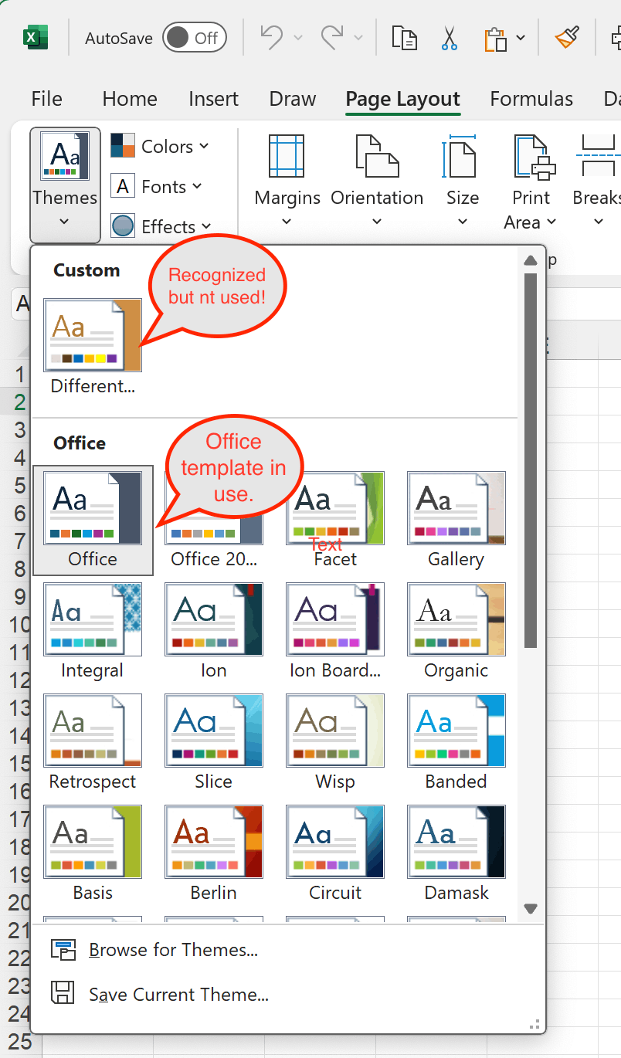This screenshot has height=1058, width=621.
Task: Click themes gallery scroll down arrow
Action: pos(531,909)
